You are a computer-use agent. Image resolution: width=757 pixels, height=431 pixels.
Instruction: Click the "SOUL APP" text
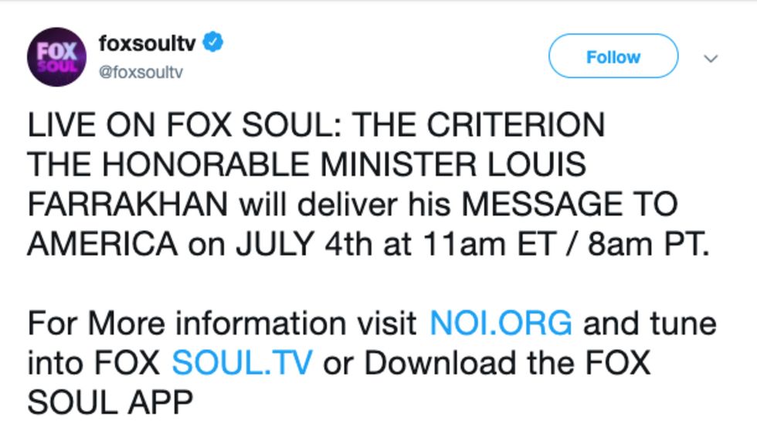[110, 402]
